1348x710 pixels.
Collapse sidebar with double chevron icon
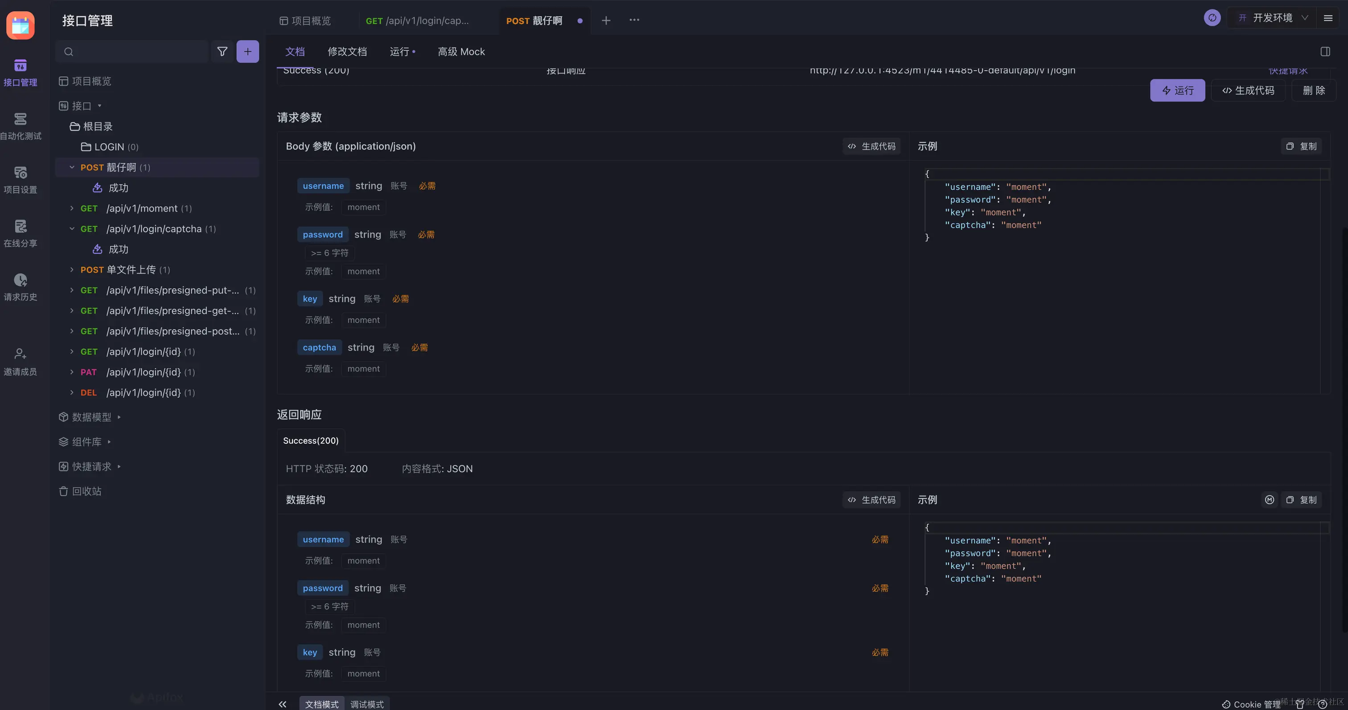coord(283,704)
